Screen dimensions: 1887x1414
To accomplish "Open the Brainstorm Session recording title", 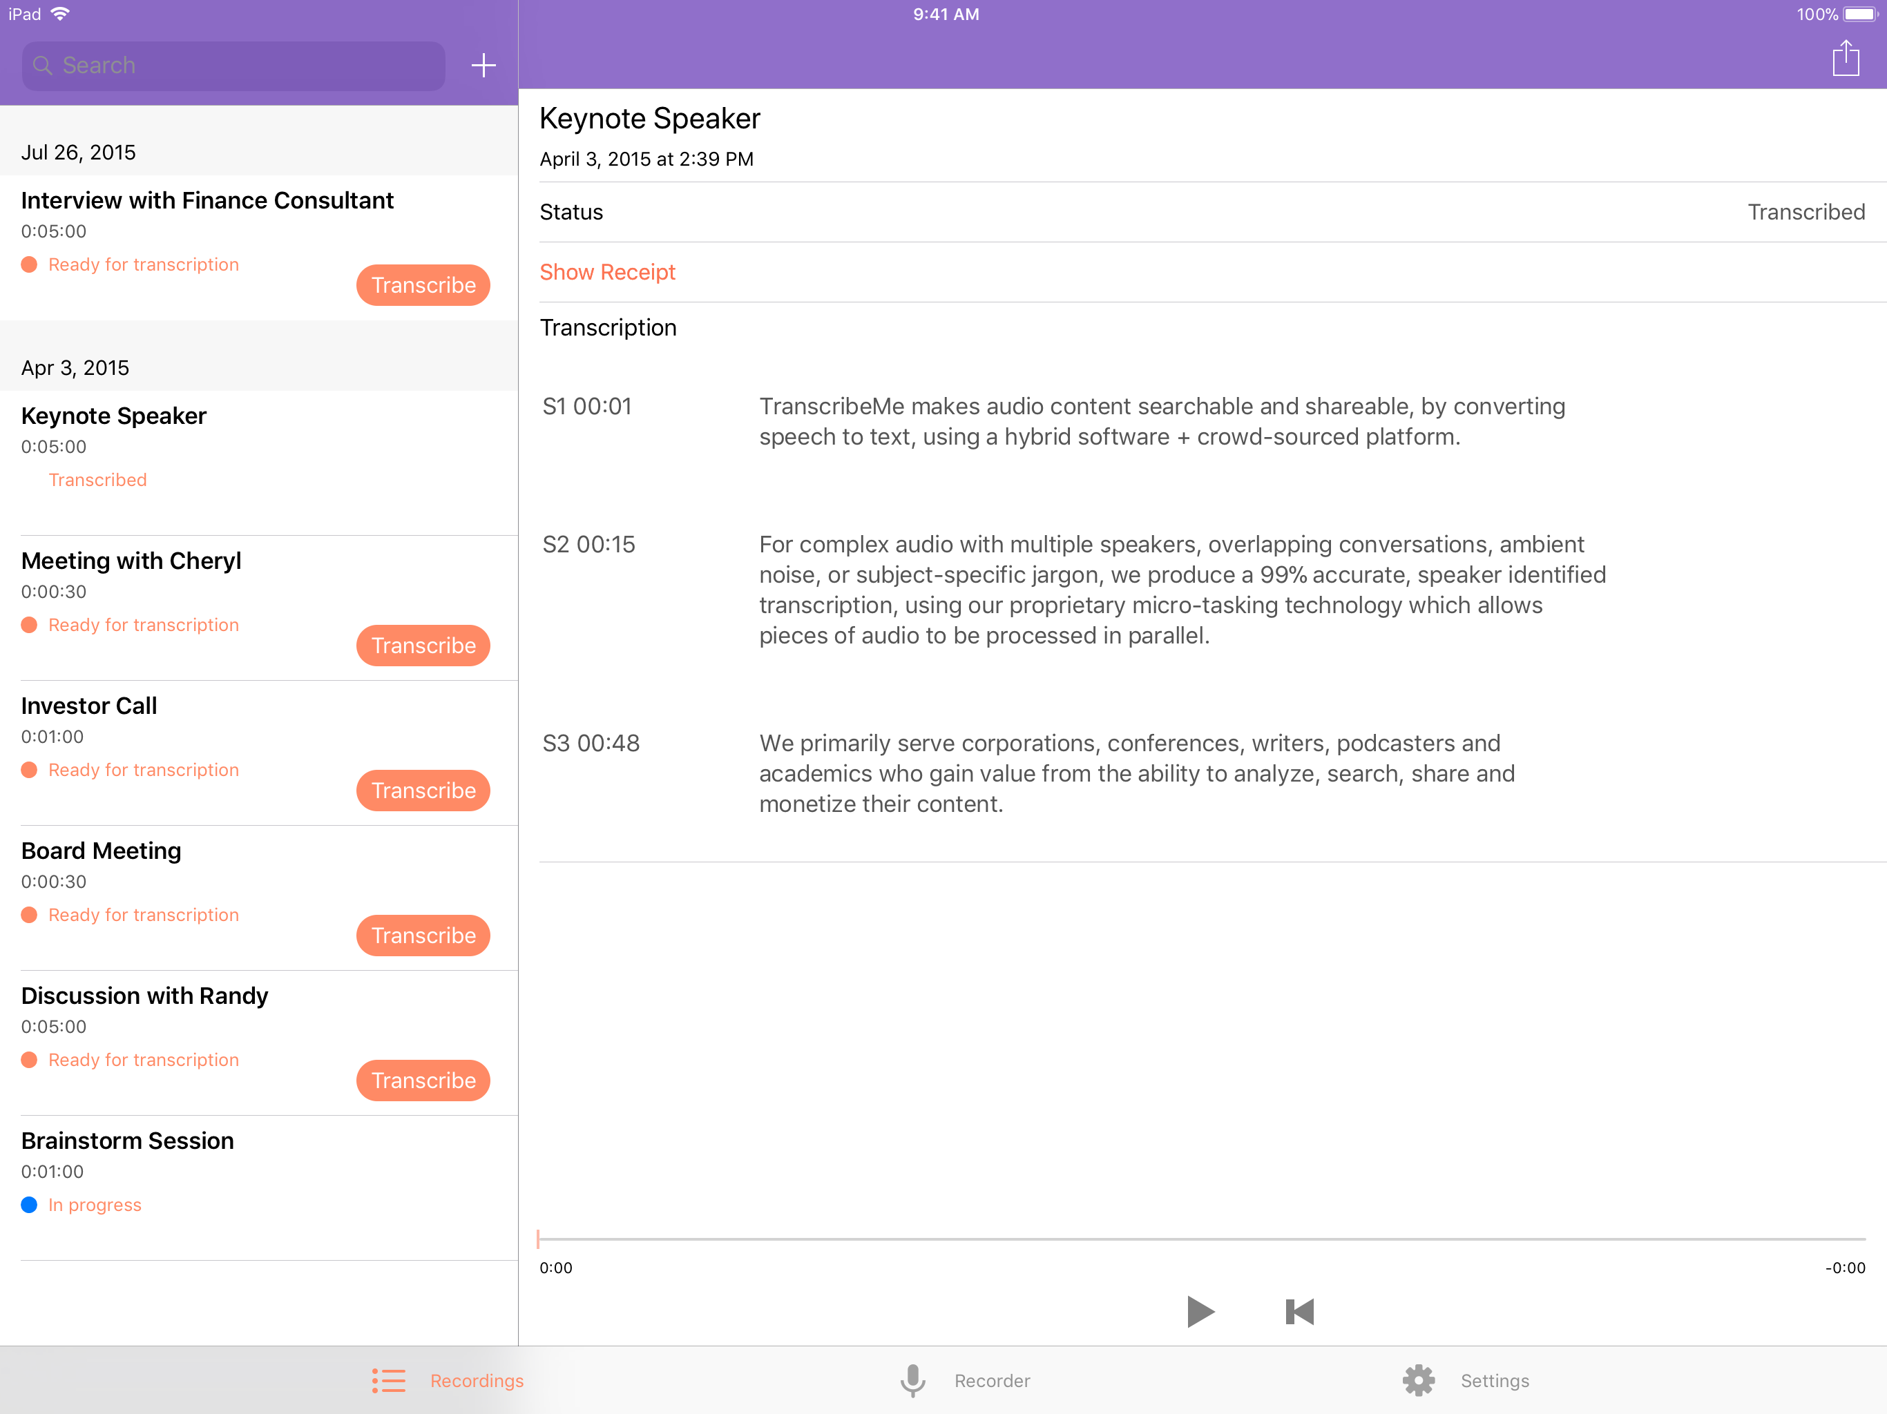I will point(127,1141).
